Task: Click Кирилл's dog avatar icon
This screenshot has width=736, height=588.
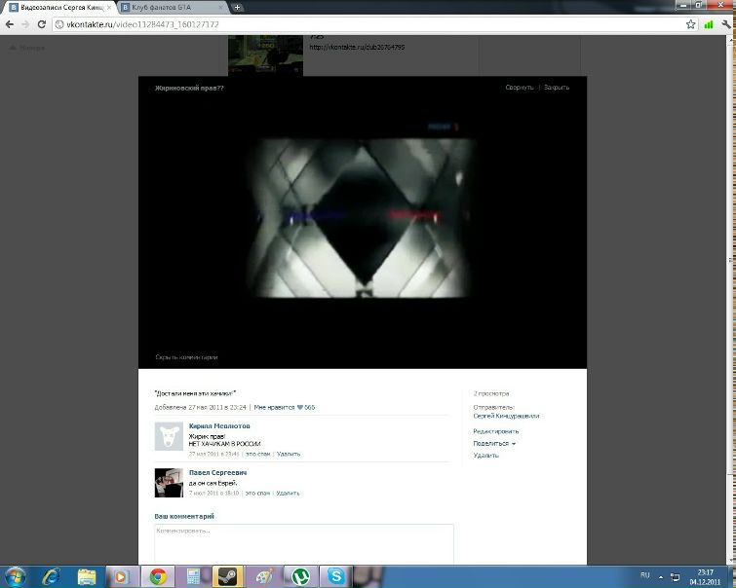Action: tap(169, 436)
